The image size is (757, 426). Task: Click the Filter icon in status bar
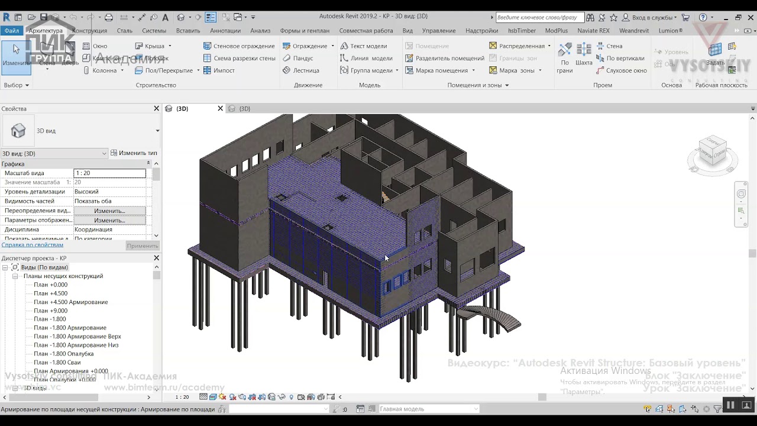pos(717,409)
